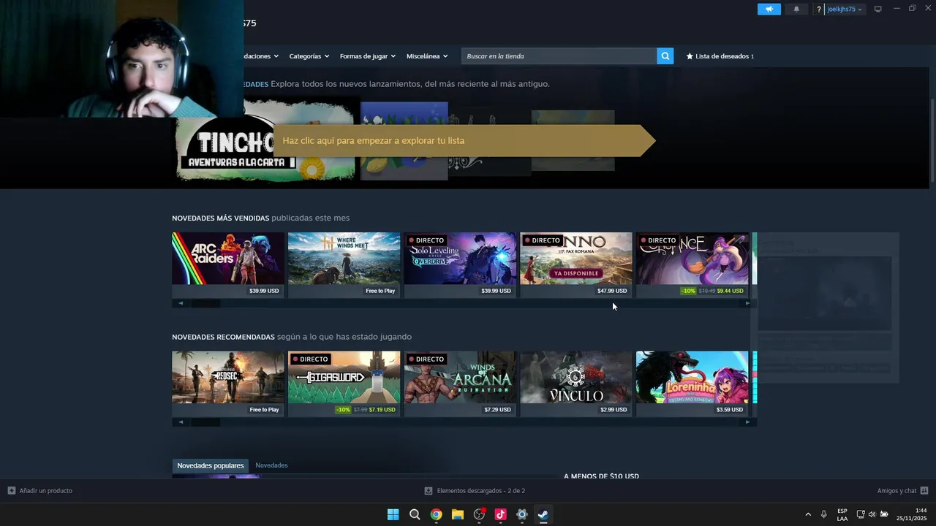Open the Tincho Aventuras a la Carta thumbnail
This screenshot has height=526, width=936.
point(265,140)
